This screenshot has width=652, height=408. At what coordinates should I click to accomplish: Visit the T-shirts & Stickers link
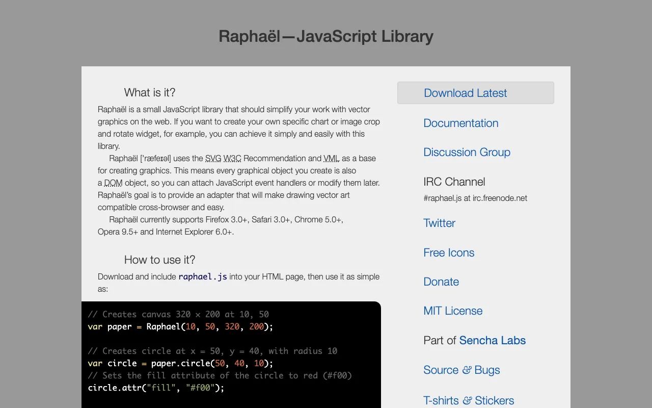(469, 400)
